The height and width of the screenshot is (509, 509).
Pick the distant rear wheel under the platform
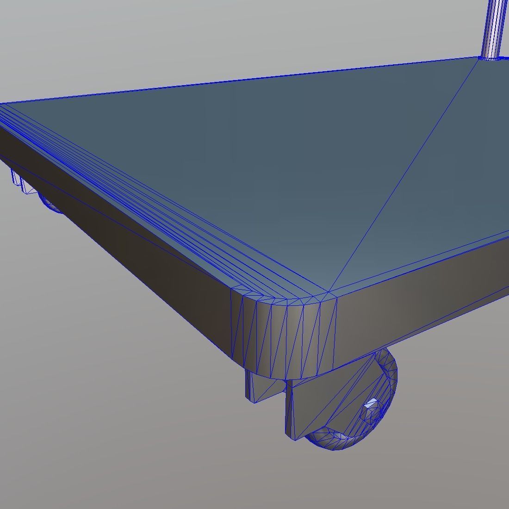click(x=50, y=203)
